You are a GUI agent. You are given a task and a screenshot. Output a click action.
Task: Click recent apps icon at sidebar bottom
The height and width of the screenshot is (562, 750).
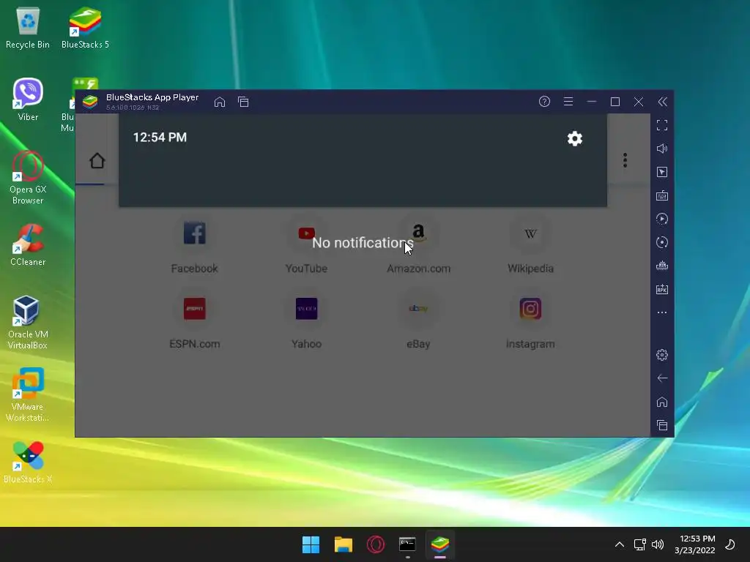tap(662, 425)
